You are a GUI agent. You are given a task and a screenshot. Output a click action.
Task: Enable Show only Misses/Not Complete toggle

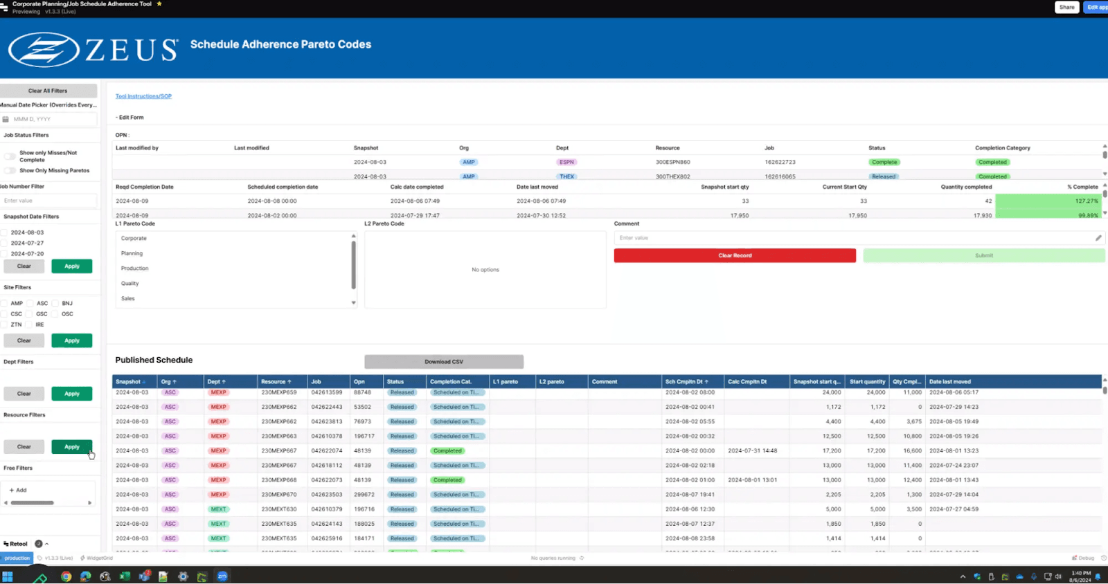pyautogui.click(x=10, y=156)
